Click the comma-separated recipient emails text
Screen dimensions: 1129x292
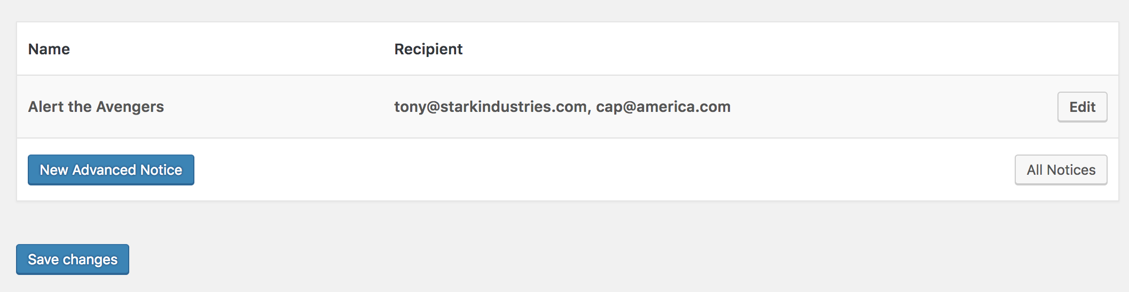coord(562,107)
